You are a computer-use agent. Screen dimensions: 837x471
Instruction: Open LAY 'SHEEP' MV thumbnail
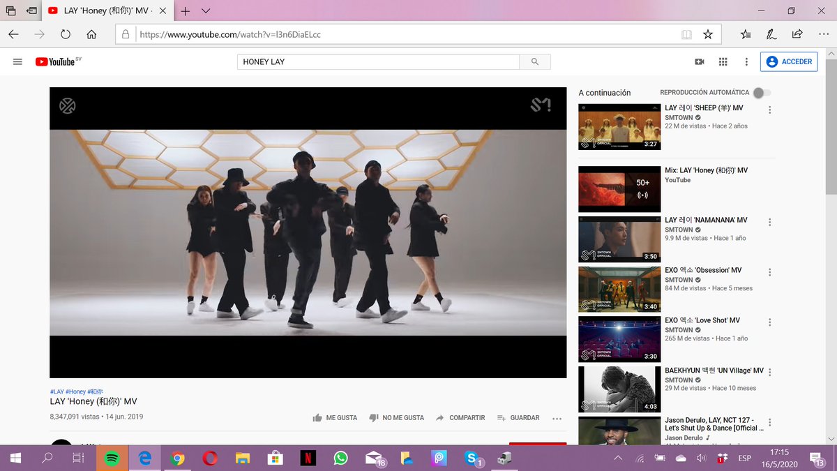click(619, 126)
